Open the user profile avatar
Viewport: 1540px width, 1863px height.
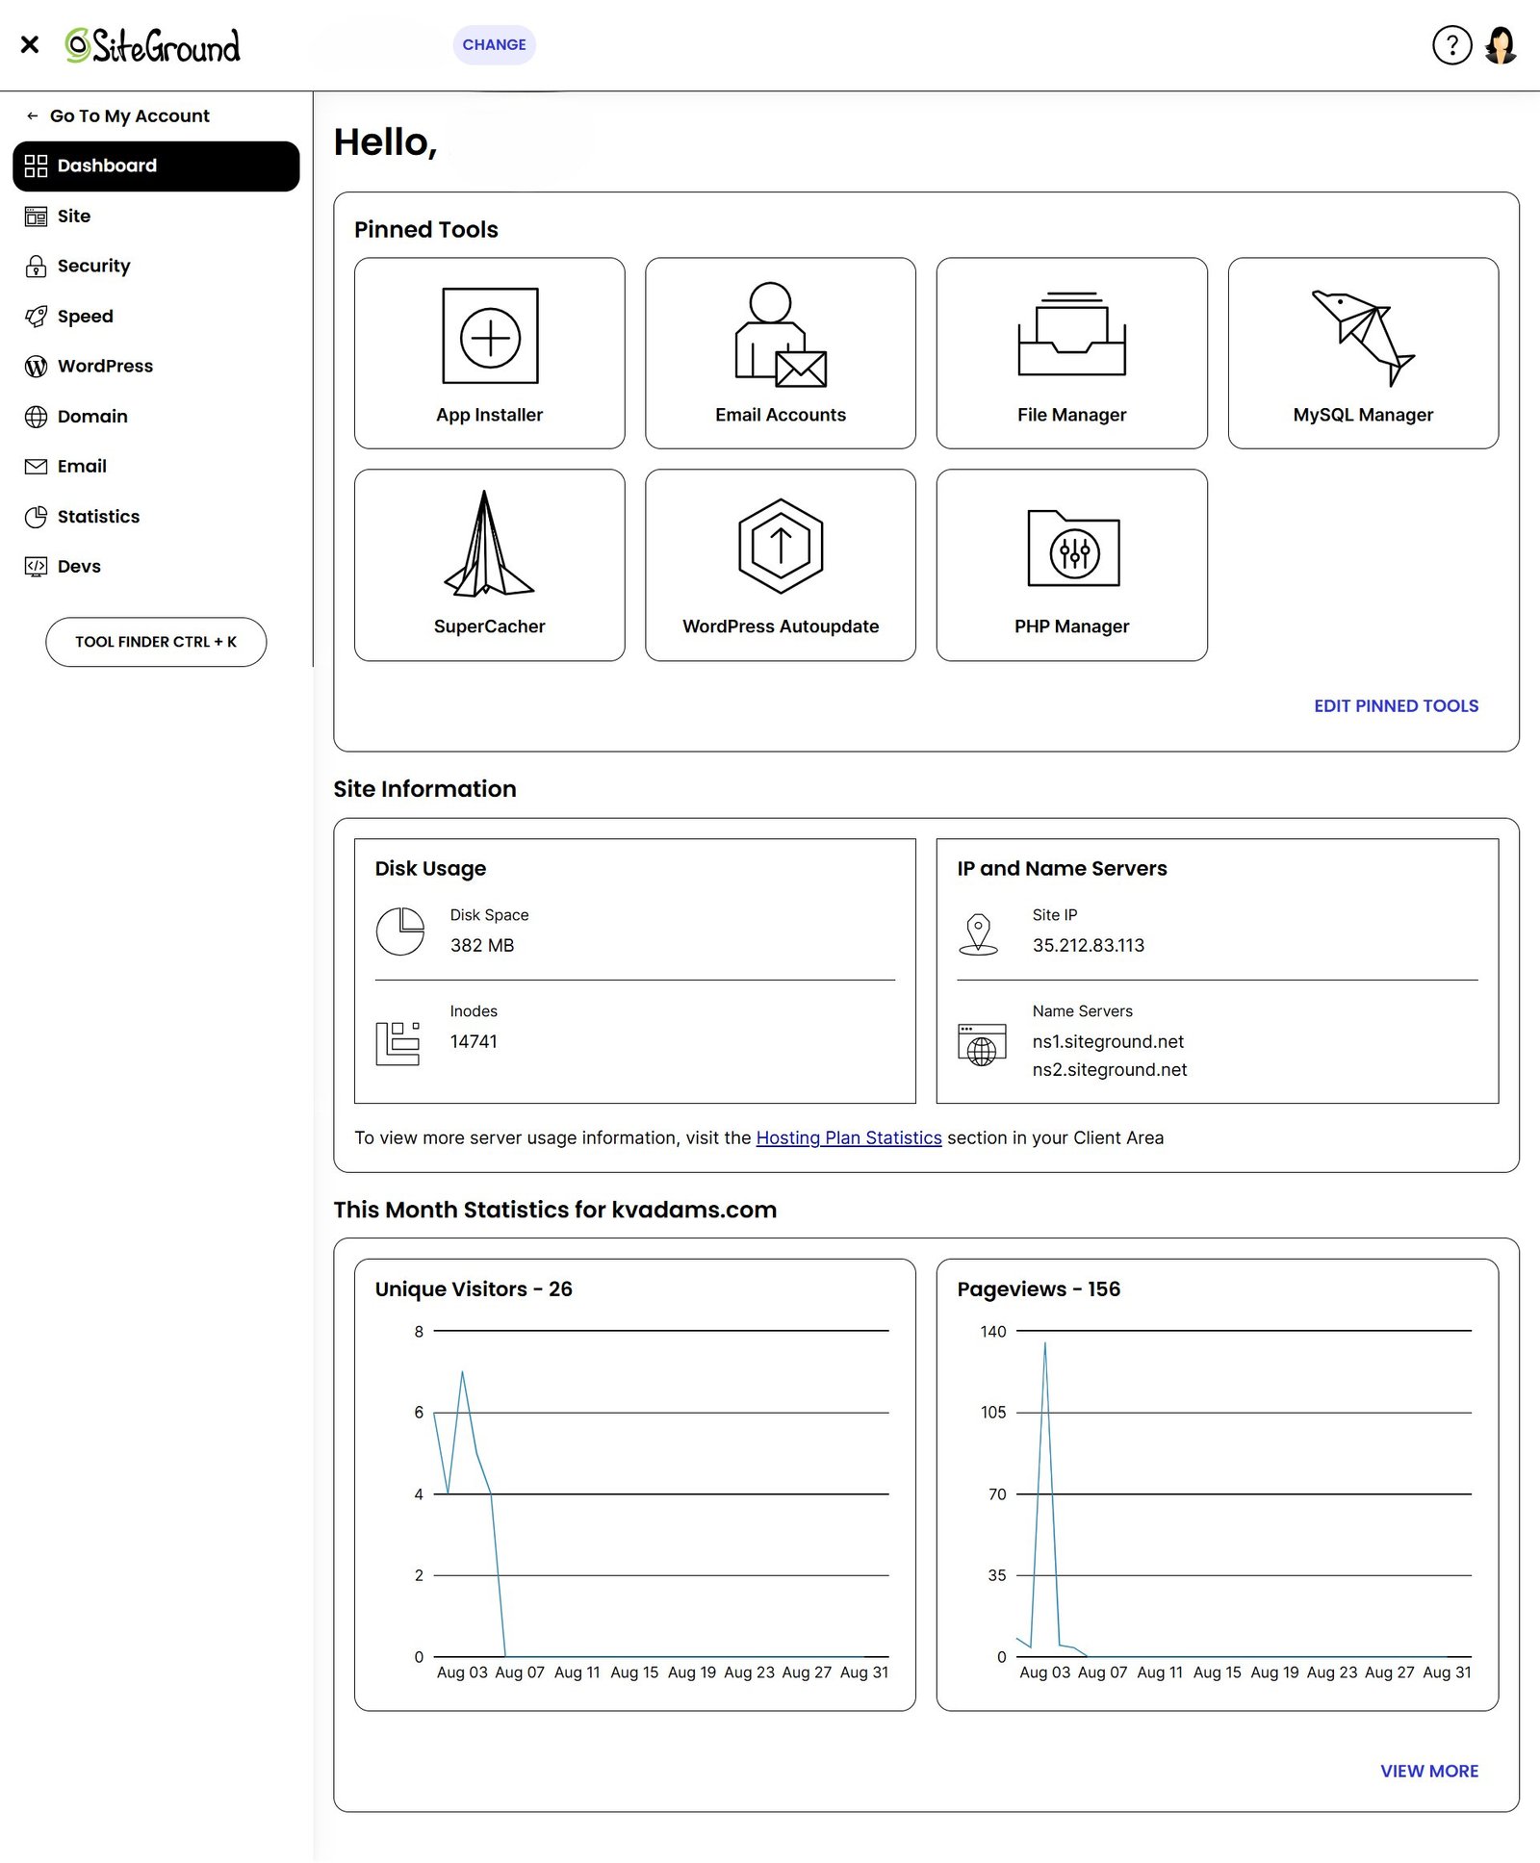pos(1501,45)
